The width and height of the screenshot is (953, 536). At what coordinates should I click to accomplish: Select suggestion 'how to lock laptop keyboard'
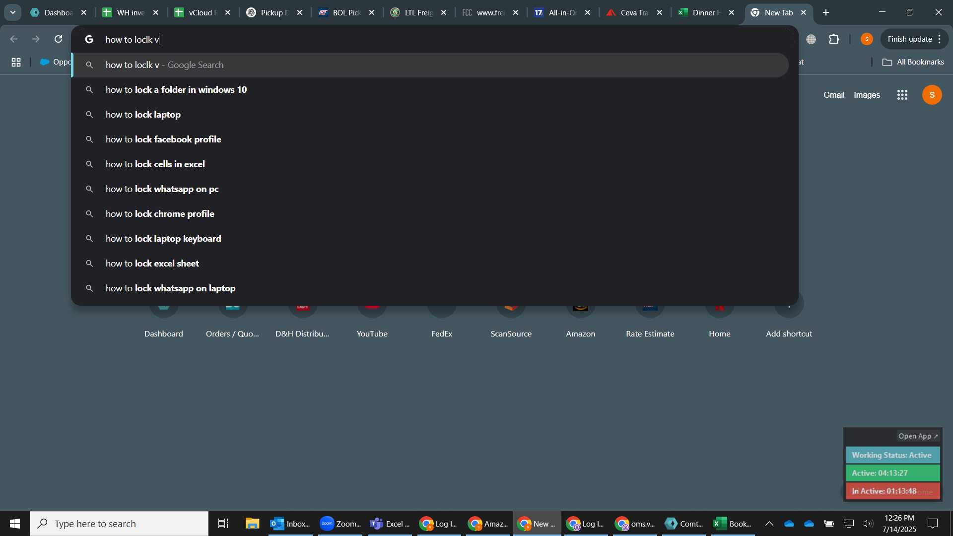click(431, 239)
